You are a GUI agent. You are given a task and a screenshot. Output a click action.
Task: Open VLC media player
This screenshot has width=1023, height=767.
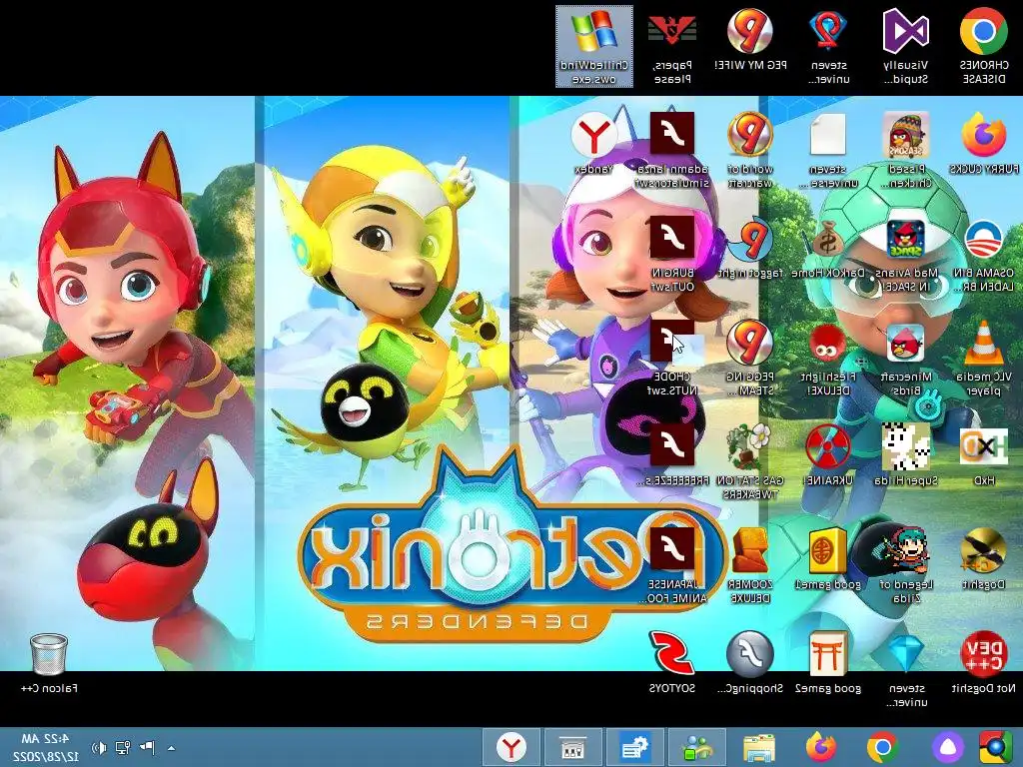pyautogui.click(x=984, y=359)
